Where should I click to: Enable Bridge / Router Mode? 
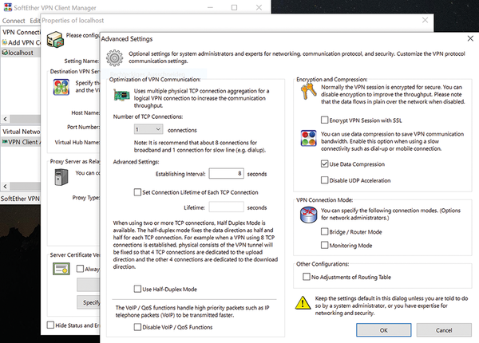(x=325, y=233)
